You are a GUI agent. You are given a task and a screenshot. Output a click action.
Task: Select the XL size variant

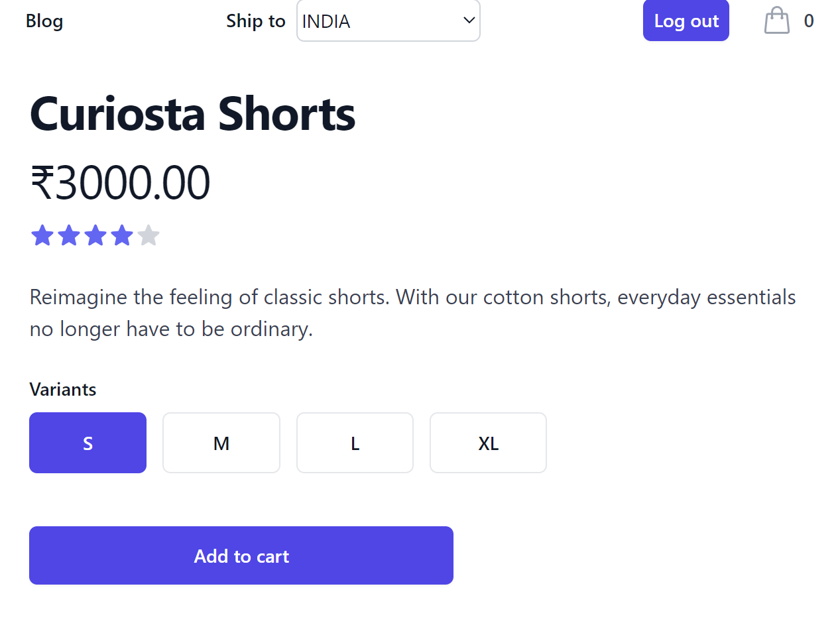[488, 443]
